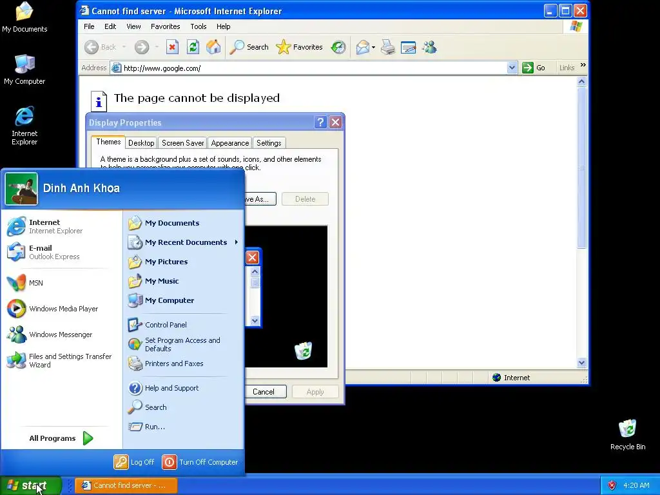
Task: Select the Themes tab
Action: (108, 142)
